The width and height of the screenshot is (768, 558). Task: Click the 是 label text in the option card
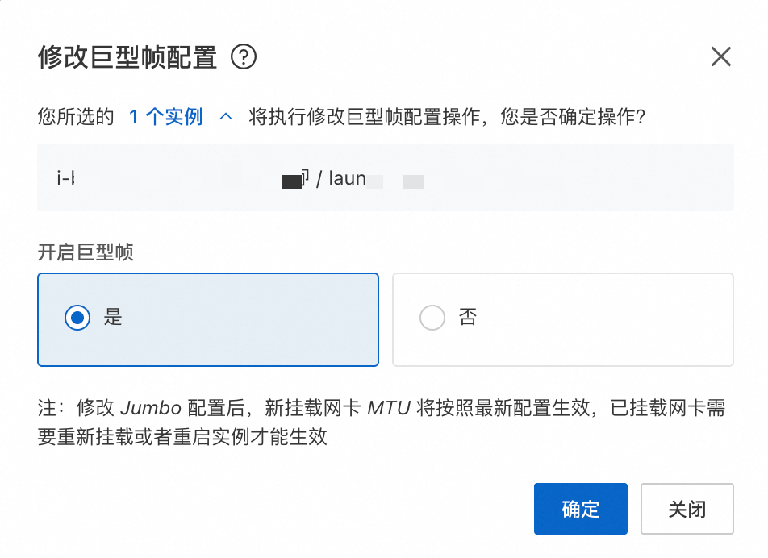point(113,318)
